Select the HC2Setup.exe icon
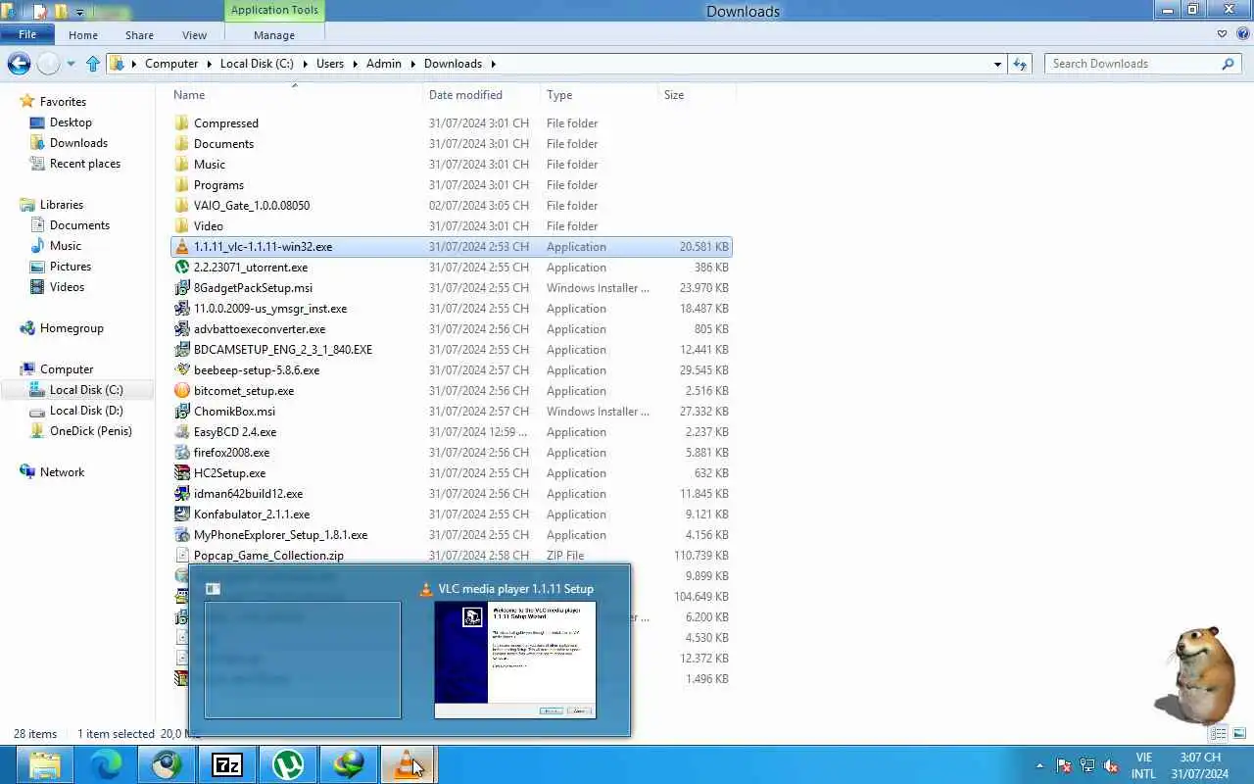Screen dimensions: 1254x784 pyautogui.click(x=181, y=473)
